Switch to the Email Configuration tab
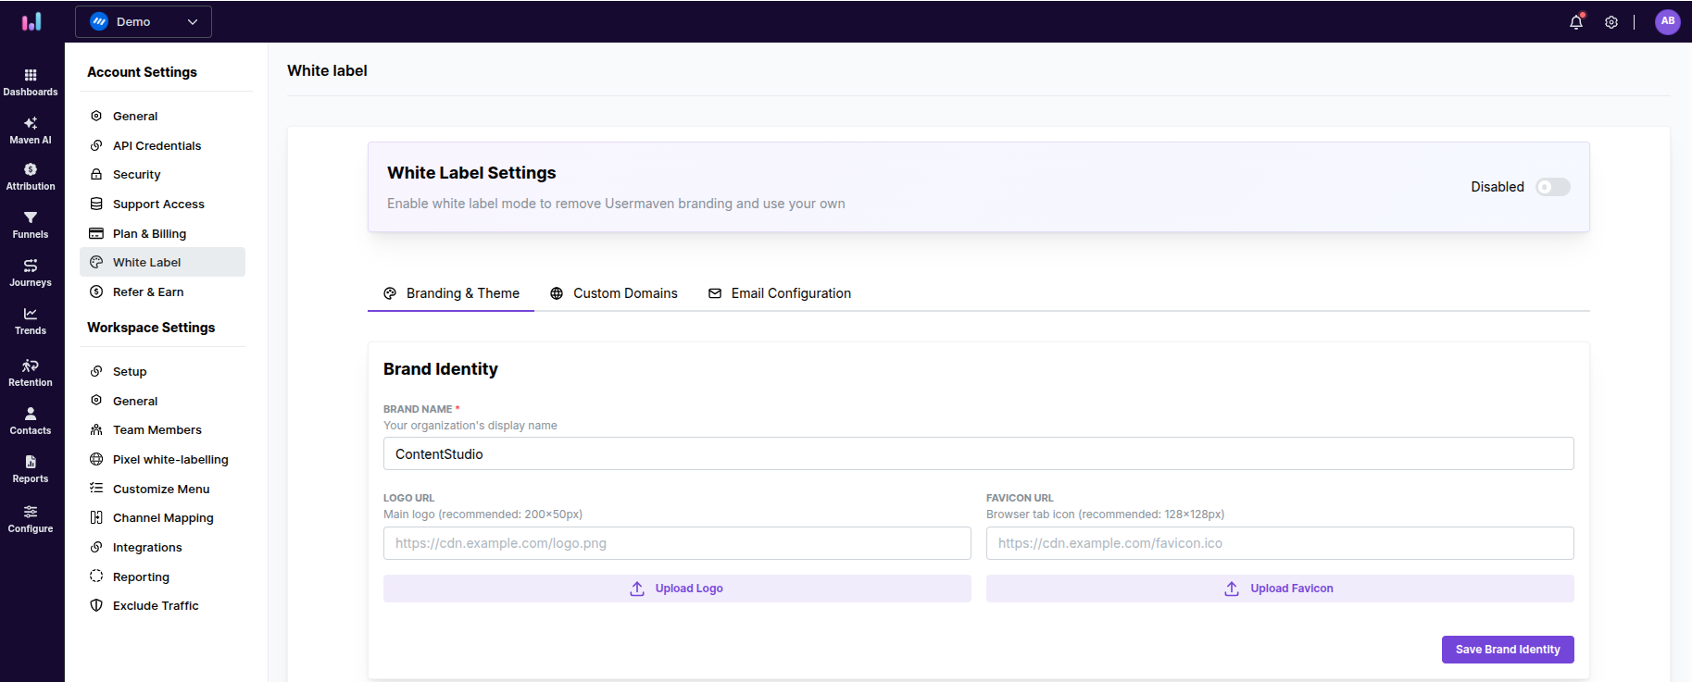1692x682 pixels. click(779, 293)
